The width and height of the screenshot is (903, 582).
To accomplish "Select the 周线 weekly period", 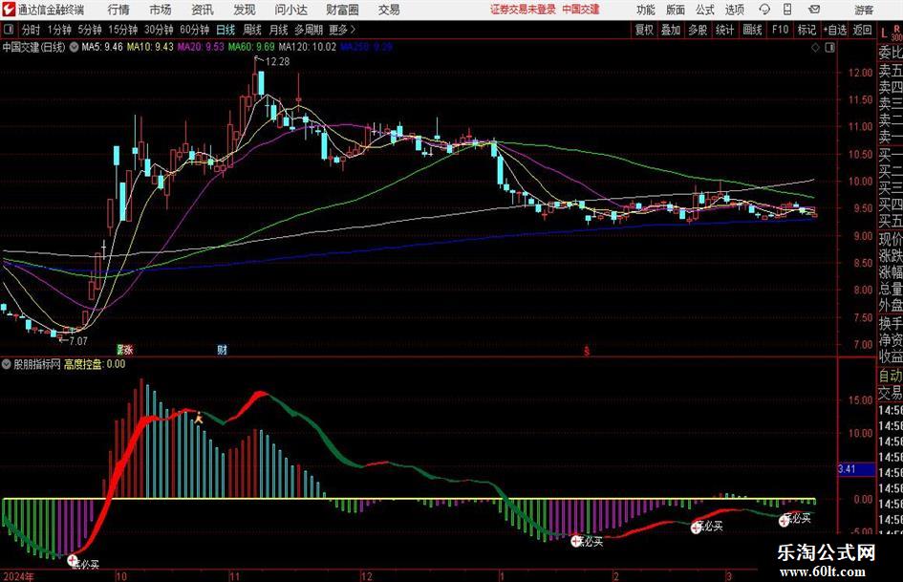I will pos(251,30).
